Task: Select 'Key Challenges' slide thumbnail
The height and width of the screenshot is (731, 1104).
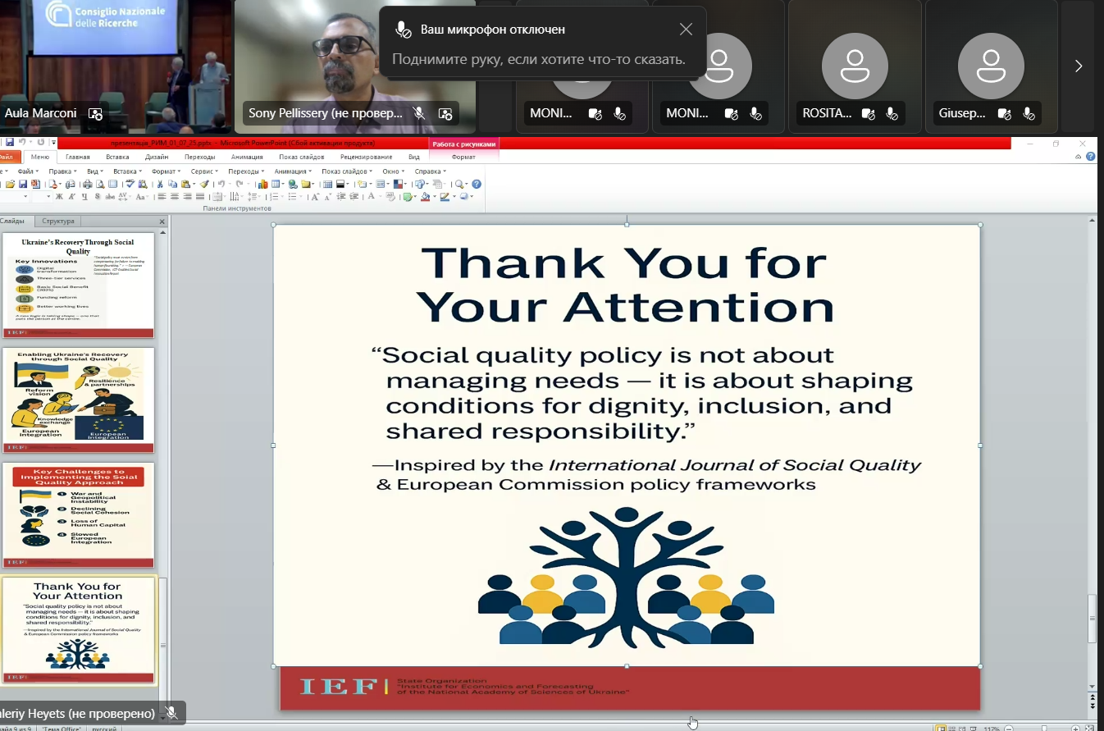Action: coord(78,515)
